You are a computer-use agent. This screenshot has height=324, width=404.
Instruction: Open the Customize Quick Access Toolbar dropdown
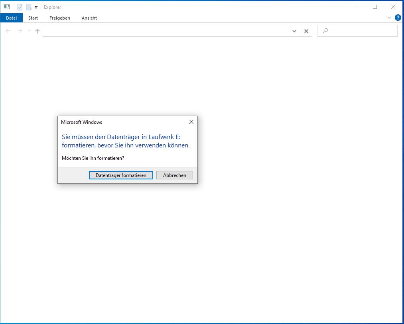point(36,8)
